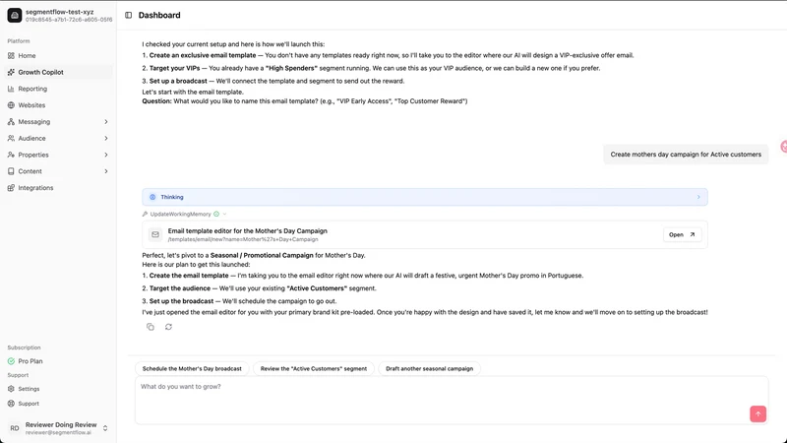Open the Home page
The height and width of the screenshot is (443, 787).
pyautogui.click(x=58, y=56)
